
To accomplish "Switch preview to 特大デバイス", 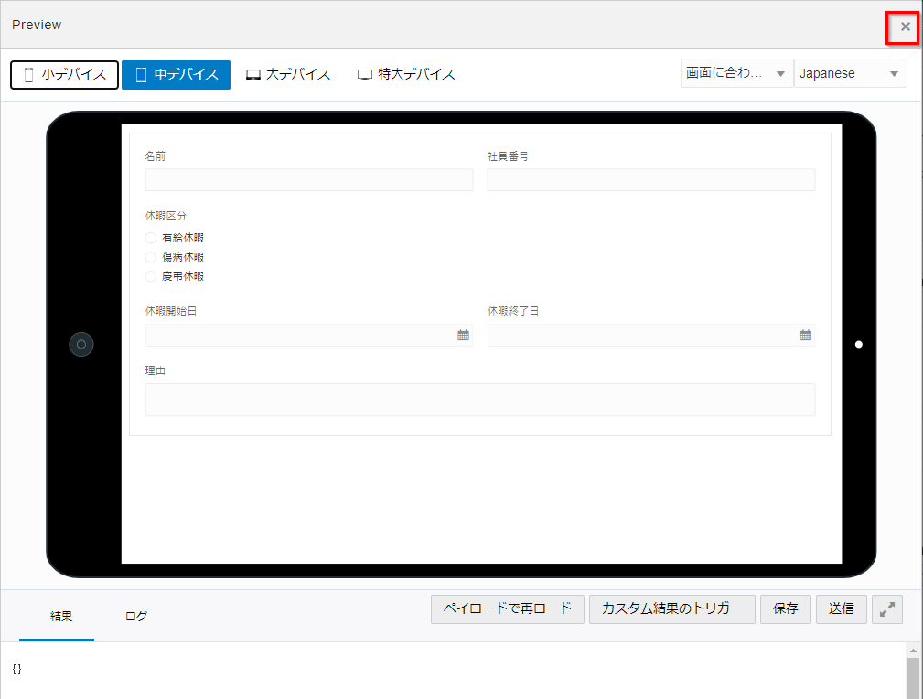I will 406,75.
